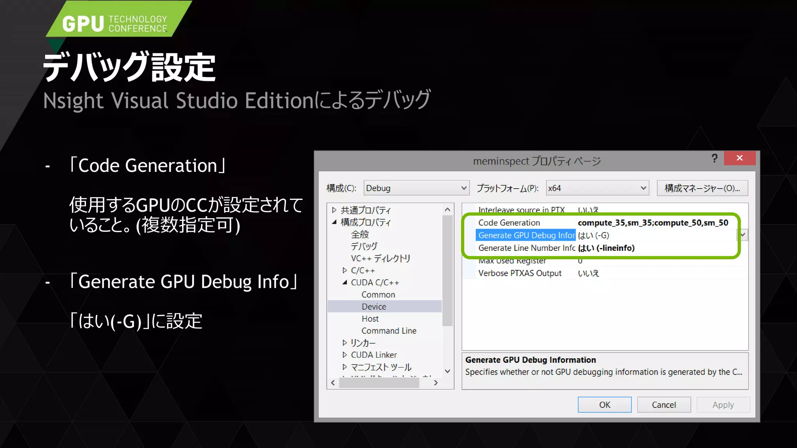
Task: Click the tree scroll up arrow
Action: pyautogui.click(x=448, y=210)
